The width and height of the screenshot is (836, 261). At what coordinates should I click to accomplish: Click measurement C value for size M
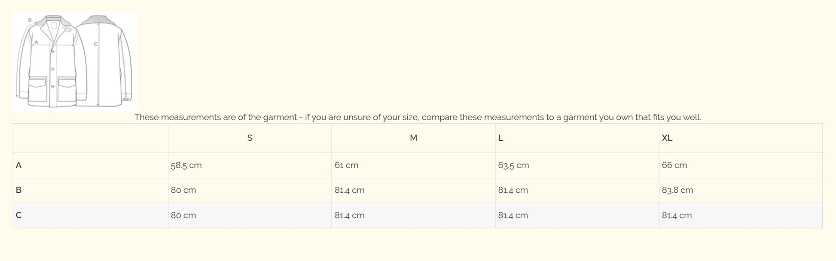[x=349, y=215]
